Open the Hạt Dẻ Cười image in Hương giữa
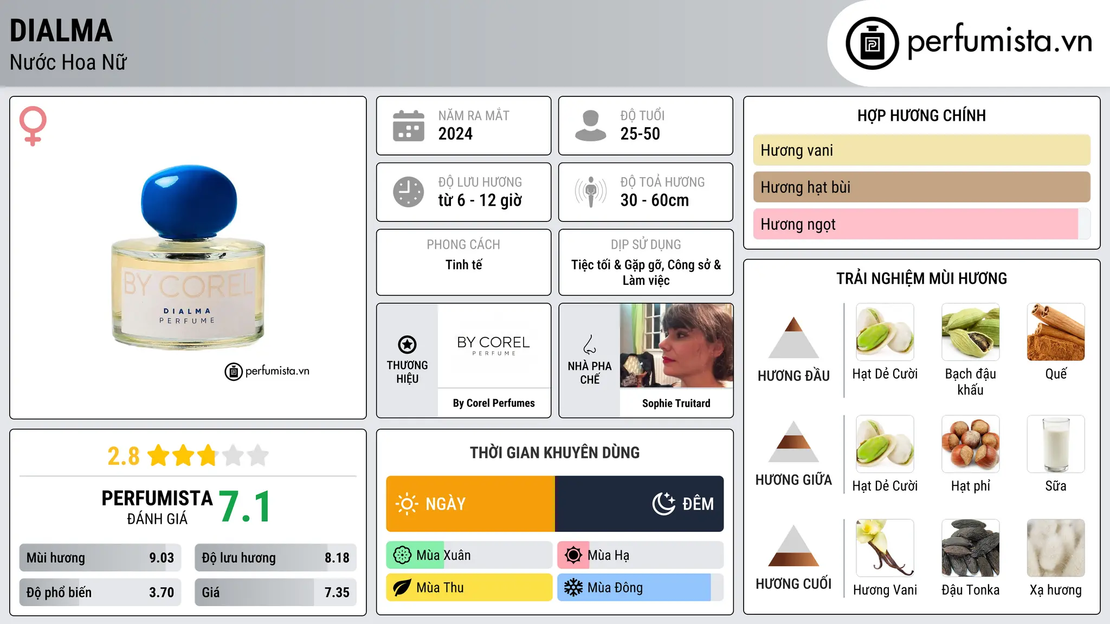The height and width of the screenshot is (624, 1110). [x=885, y=444]
